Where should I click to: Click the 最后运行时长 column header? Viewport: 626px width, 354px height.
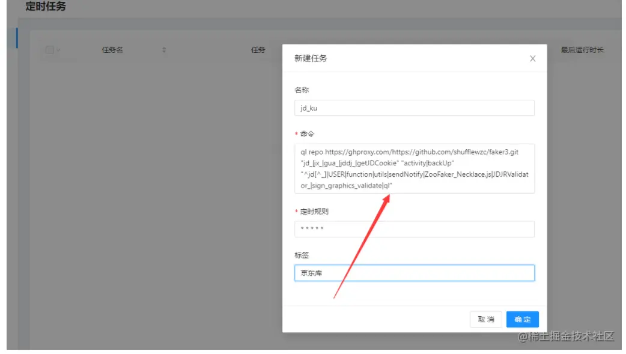point(582,50)
